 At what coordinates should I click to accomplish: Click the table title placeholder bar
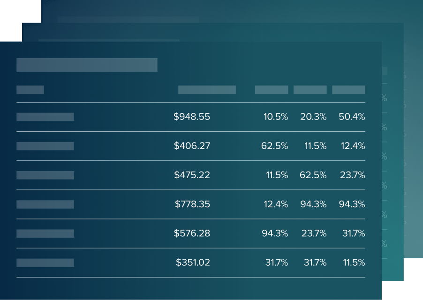(x=87, y=65)
